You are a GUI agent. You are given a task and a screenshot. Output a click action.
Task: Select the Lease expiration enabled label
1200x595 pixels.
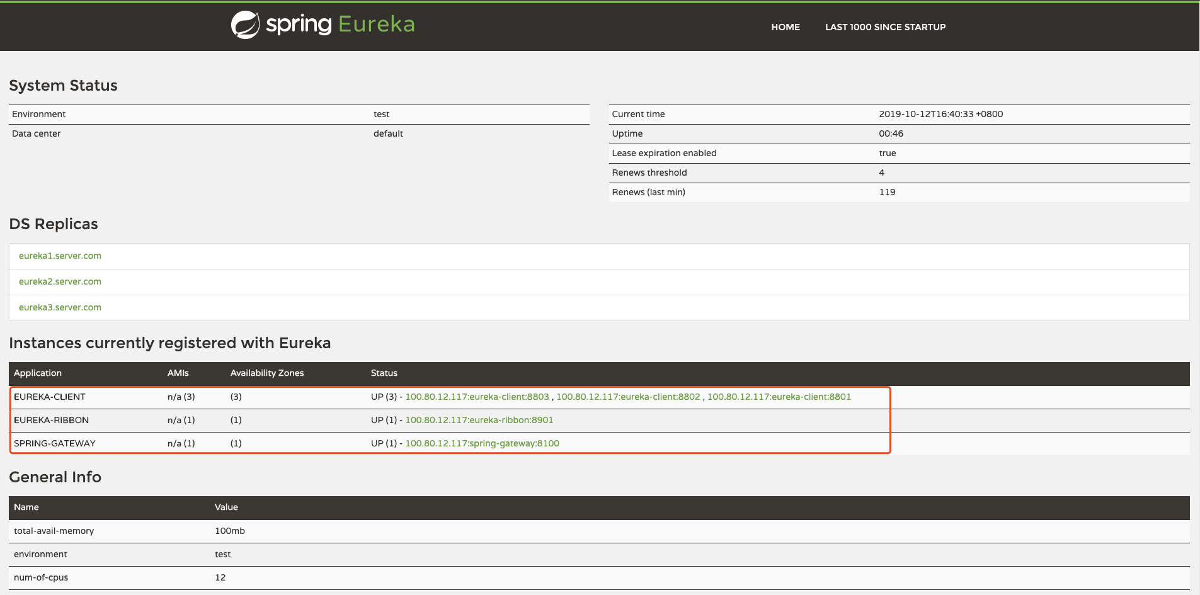tap(664, 153)
